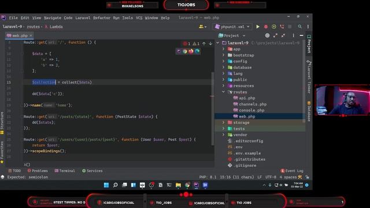The image size is (370, 208).
Task: Click routes breadcrumb in navigation bar
Action: [x=34, y=27]
